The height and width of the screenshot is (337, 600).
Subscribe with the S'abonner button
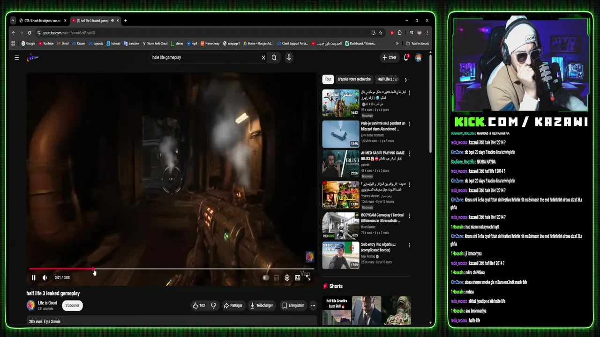72,306
